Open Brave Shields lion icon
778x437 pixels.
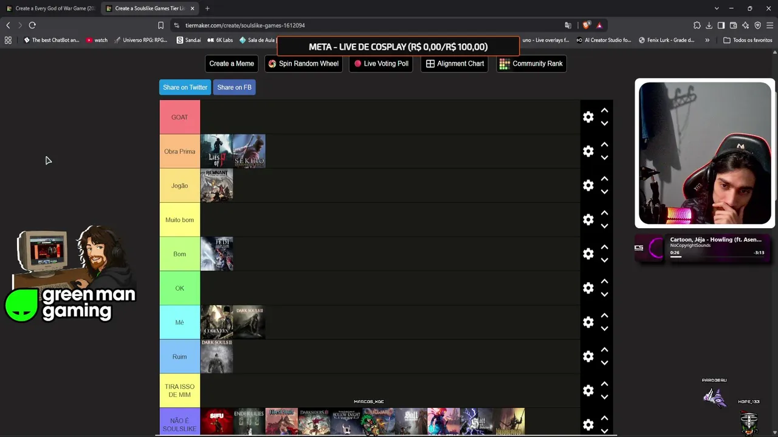pos(586,25)
